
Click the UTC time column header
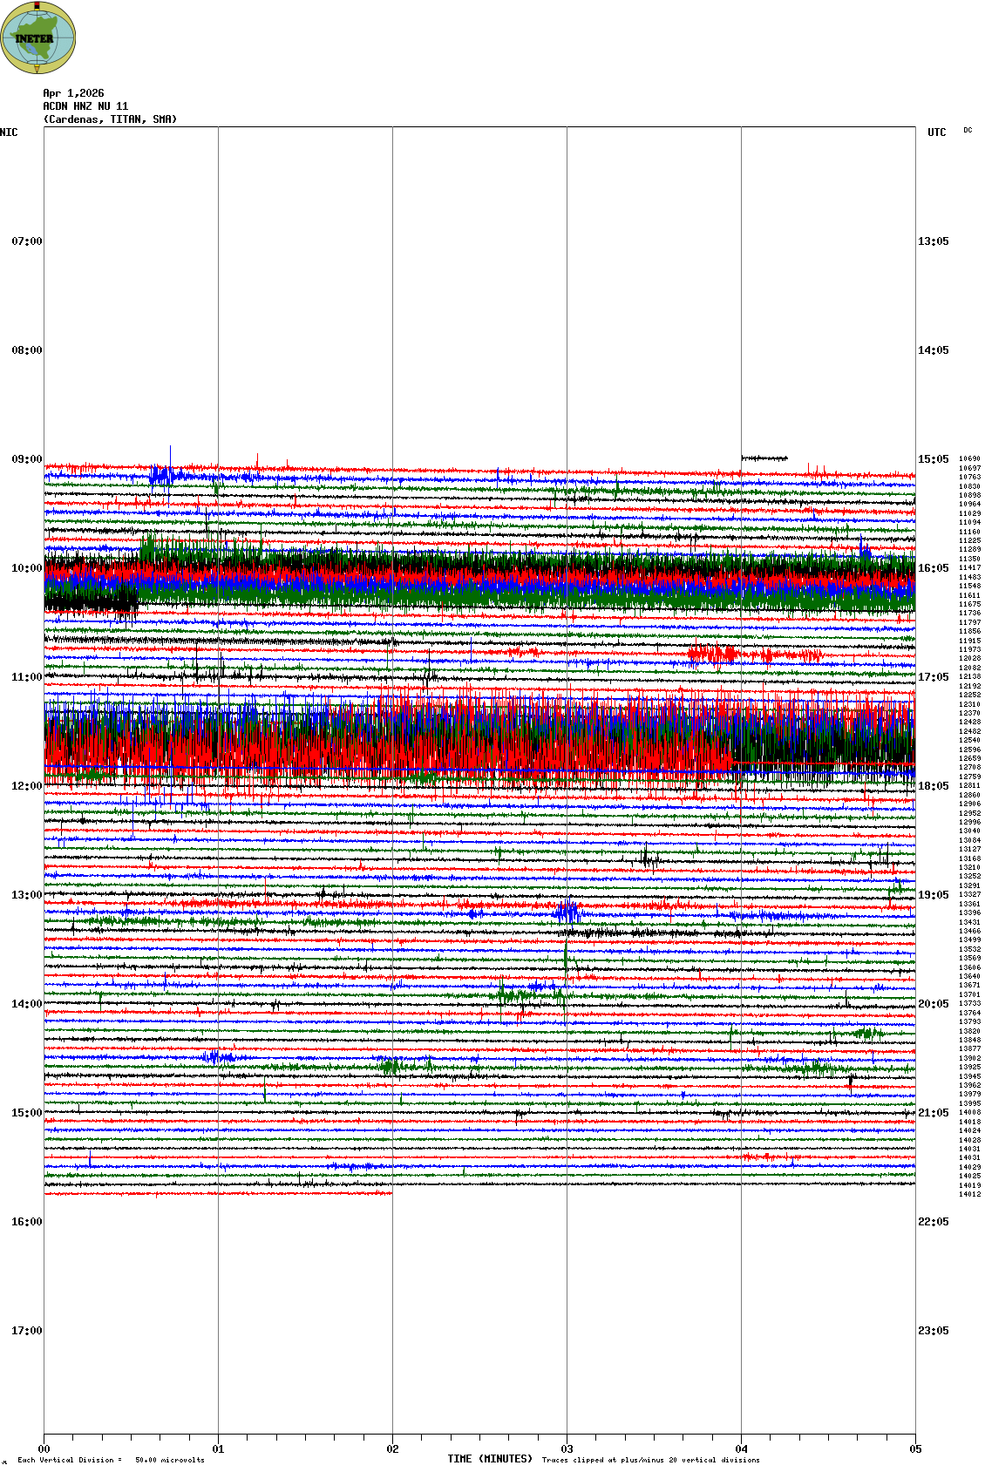click(936, 132)
